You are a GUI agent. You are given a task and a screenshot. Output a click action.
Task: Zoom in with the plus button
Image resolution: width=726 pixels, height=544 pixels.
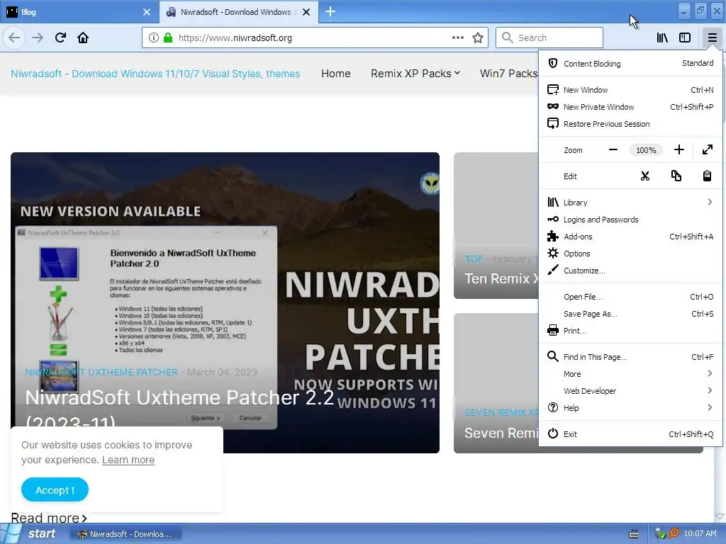point(678,150)
